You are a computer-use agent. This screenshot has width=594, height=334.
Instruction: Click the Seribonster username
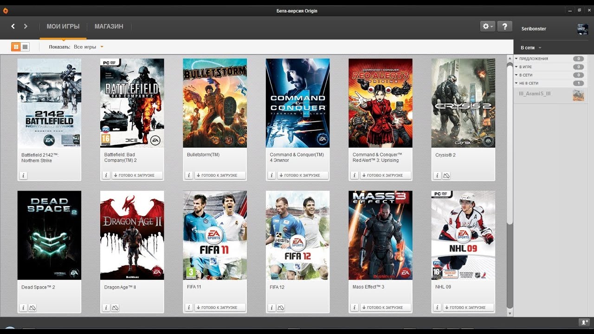coord(534,29)
